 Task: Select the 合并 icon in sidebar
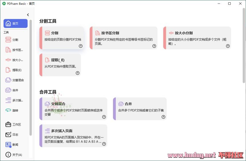[8, 90]
